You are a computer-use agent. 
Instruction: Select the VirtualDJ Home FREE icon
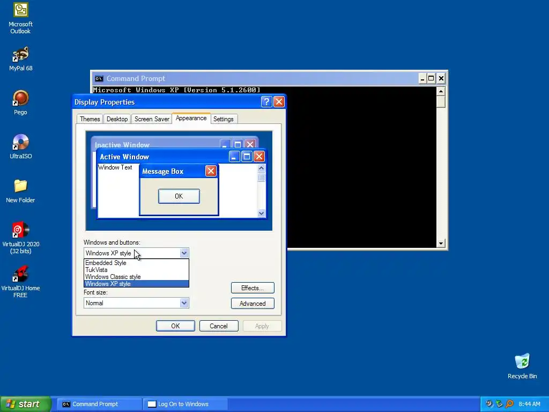(x=21, y=282)
